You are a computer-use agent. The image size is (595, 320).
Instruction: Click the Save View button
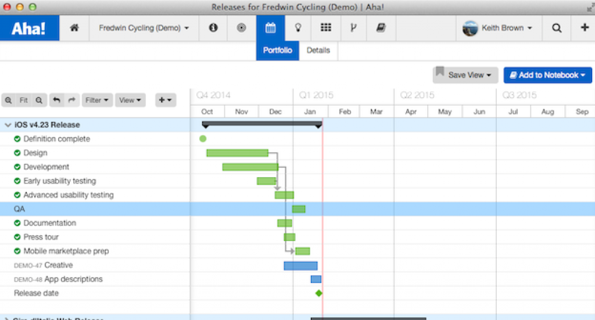(465, 75)
